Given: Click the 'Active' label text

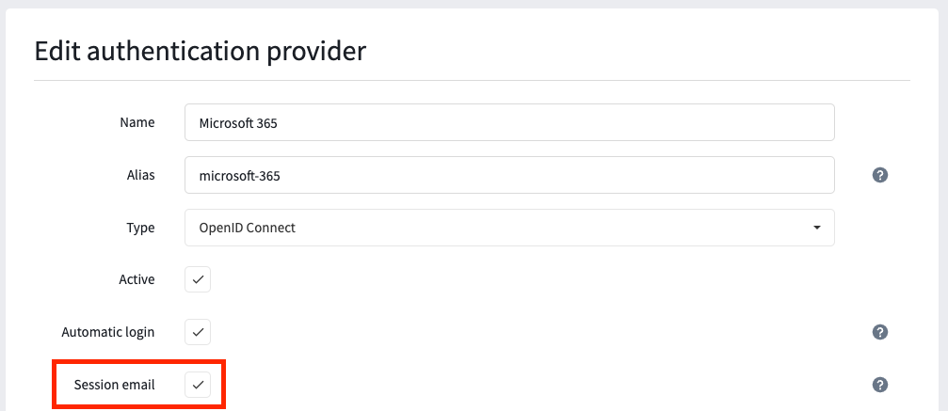Looking at the screenshot, I should click(137, 280).
